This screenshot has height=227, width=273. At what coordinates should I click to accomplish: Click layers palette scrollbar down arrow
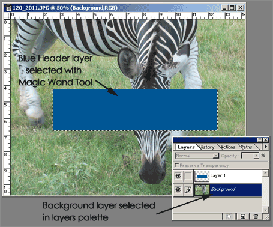pos(265,210)
